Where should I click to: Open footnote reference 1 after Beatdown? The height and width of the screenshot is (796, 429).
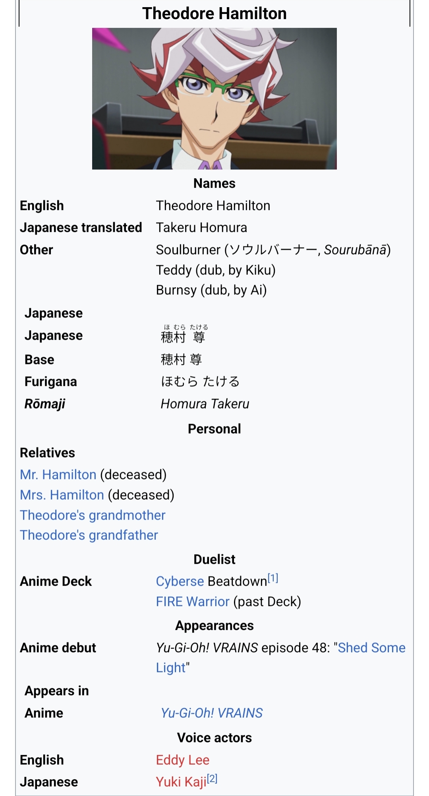(x=273, y=578)
